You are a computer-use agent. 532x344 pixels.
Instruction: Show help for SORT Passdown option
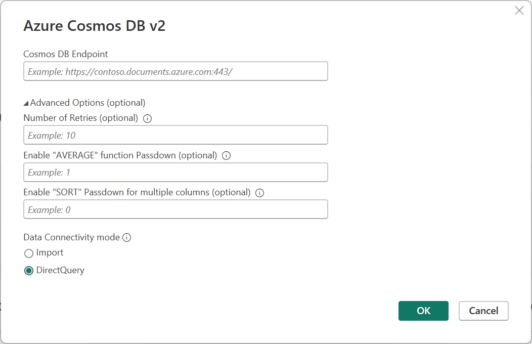click(x=259, y=193)
